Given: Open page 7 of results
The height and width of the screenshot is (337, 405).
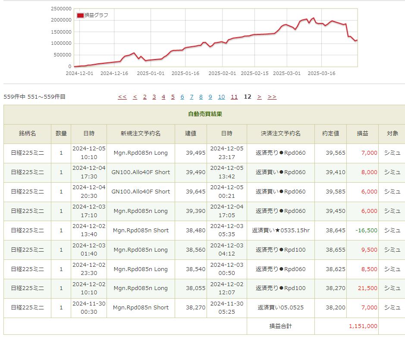Looking at the screenshot, I should (192, 97).
